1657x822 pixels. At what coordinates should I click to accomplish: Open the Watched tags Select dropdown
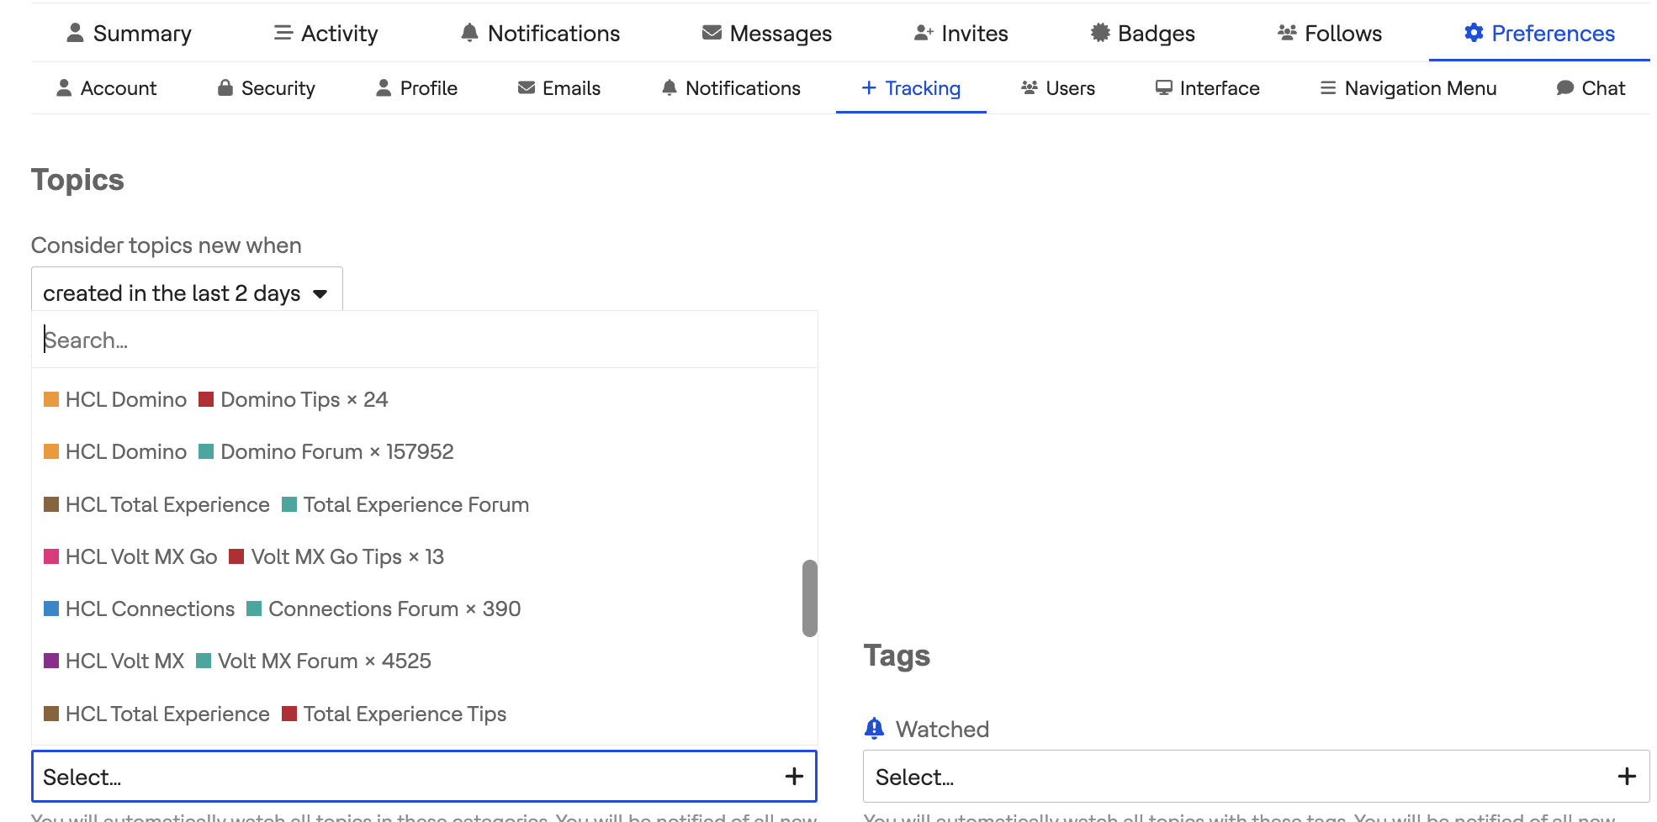pos(1257,777)
